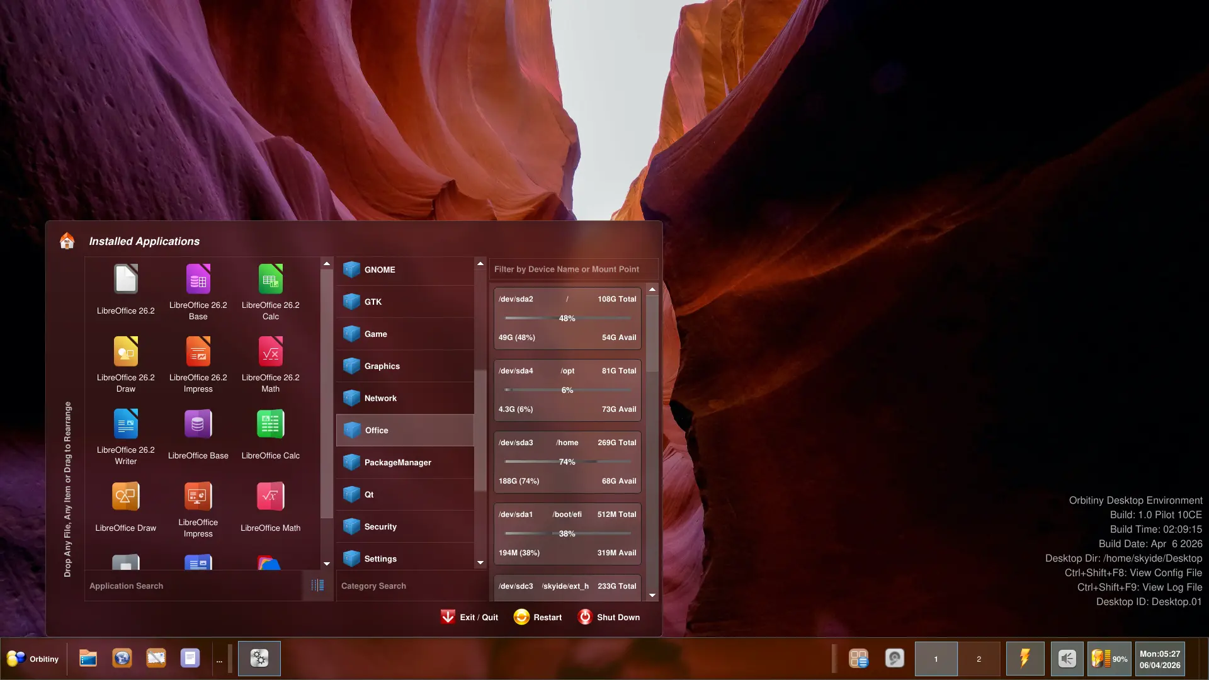Click the lightning bolt power icon
The width and height of the screenshot is (1209, 680).
(x=1025, y=659)
